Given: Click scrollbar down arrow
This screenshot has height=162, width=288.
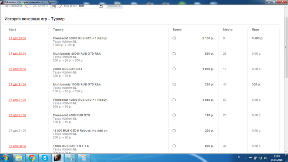Looking at the screenshot, I should coord(286,151).
